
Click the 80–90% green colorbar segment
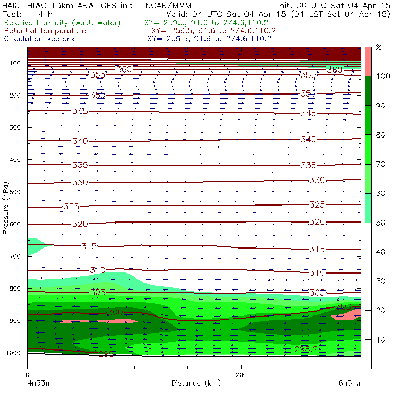click(368, 120)
